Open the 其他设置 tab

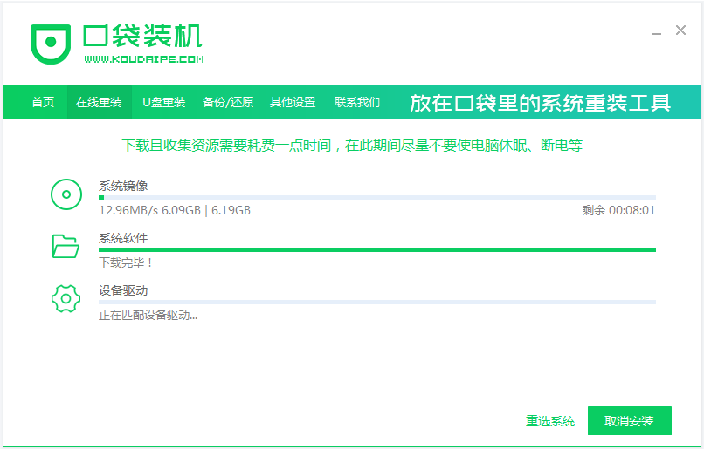click(293, 102)
